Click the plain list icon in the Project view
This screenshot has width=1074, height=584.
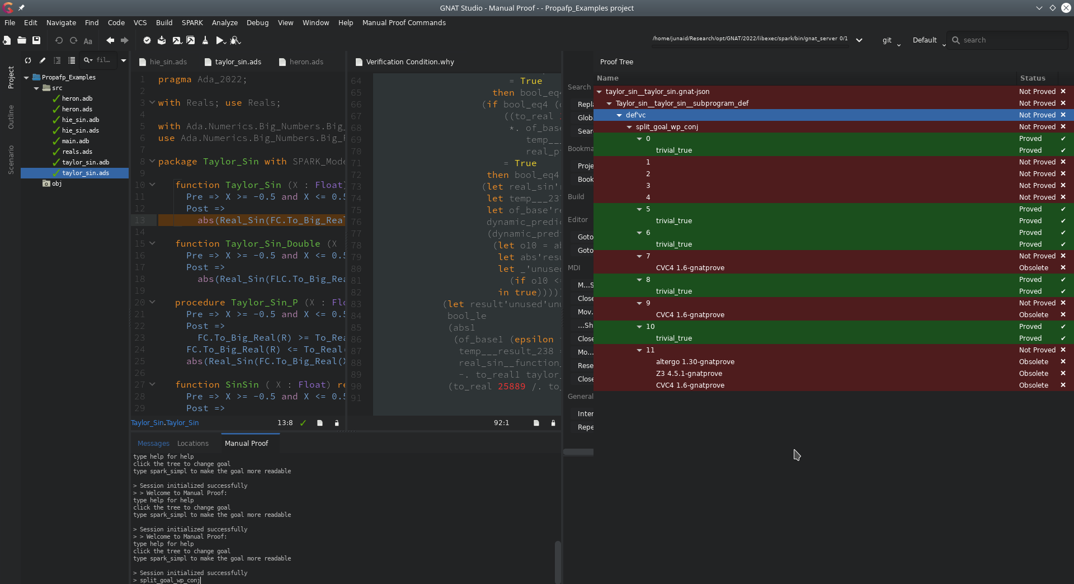(x=72, y=60)
